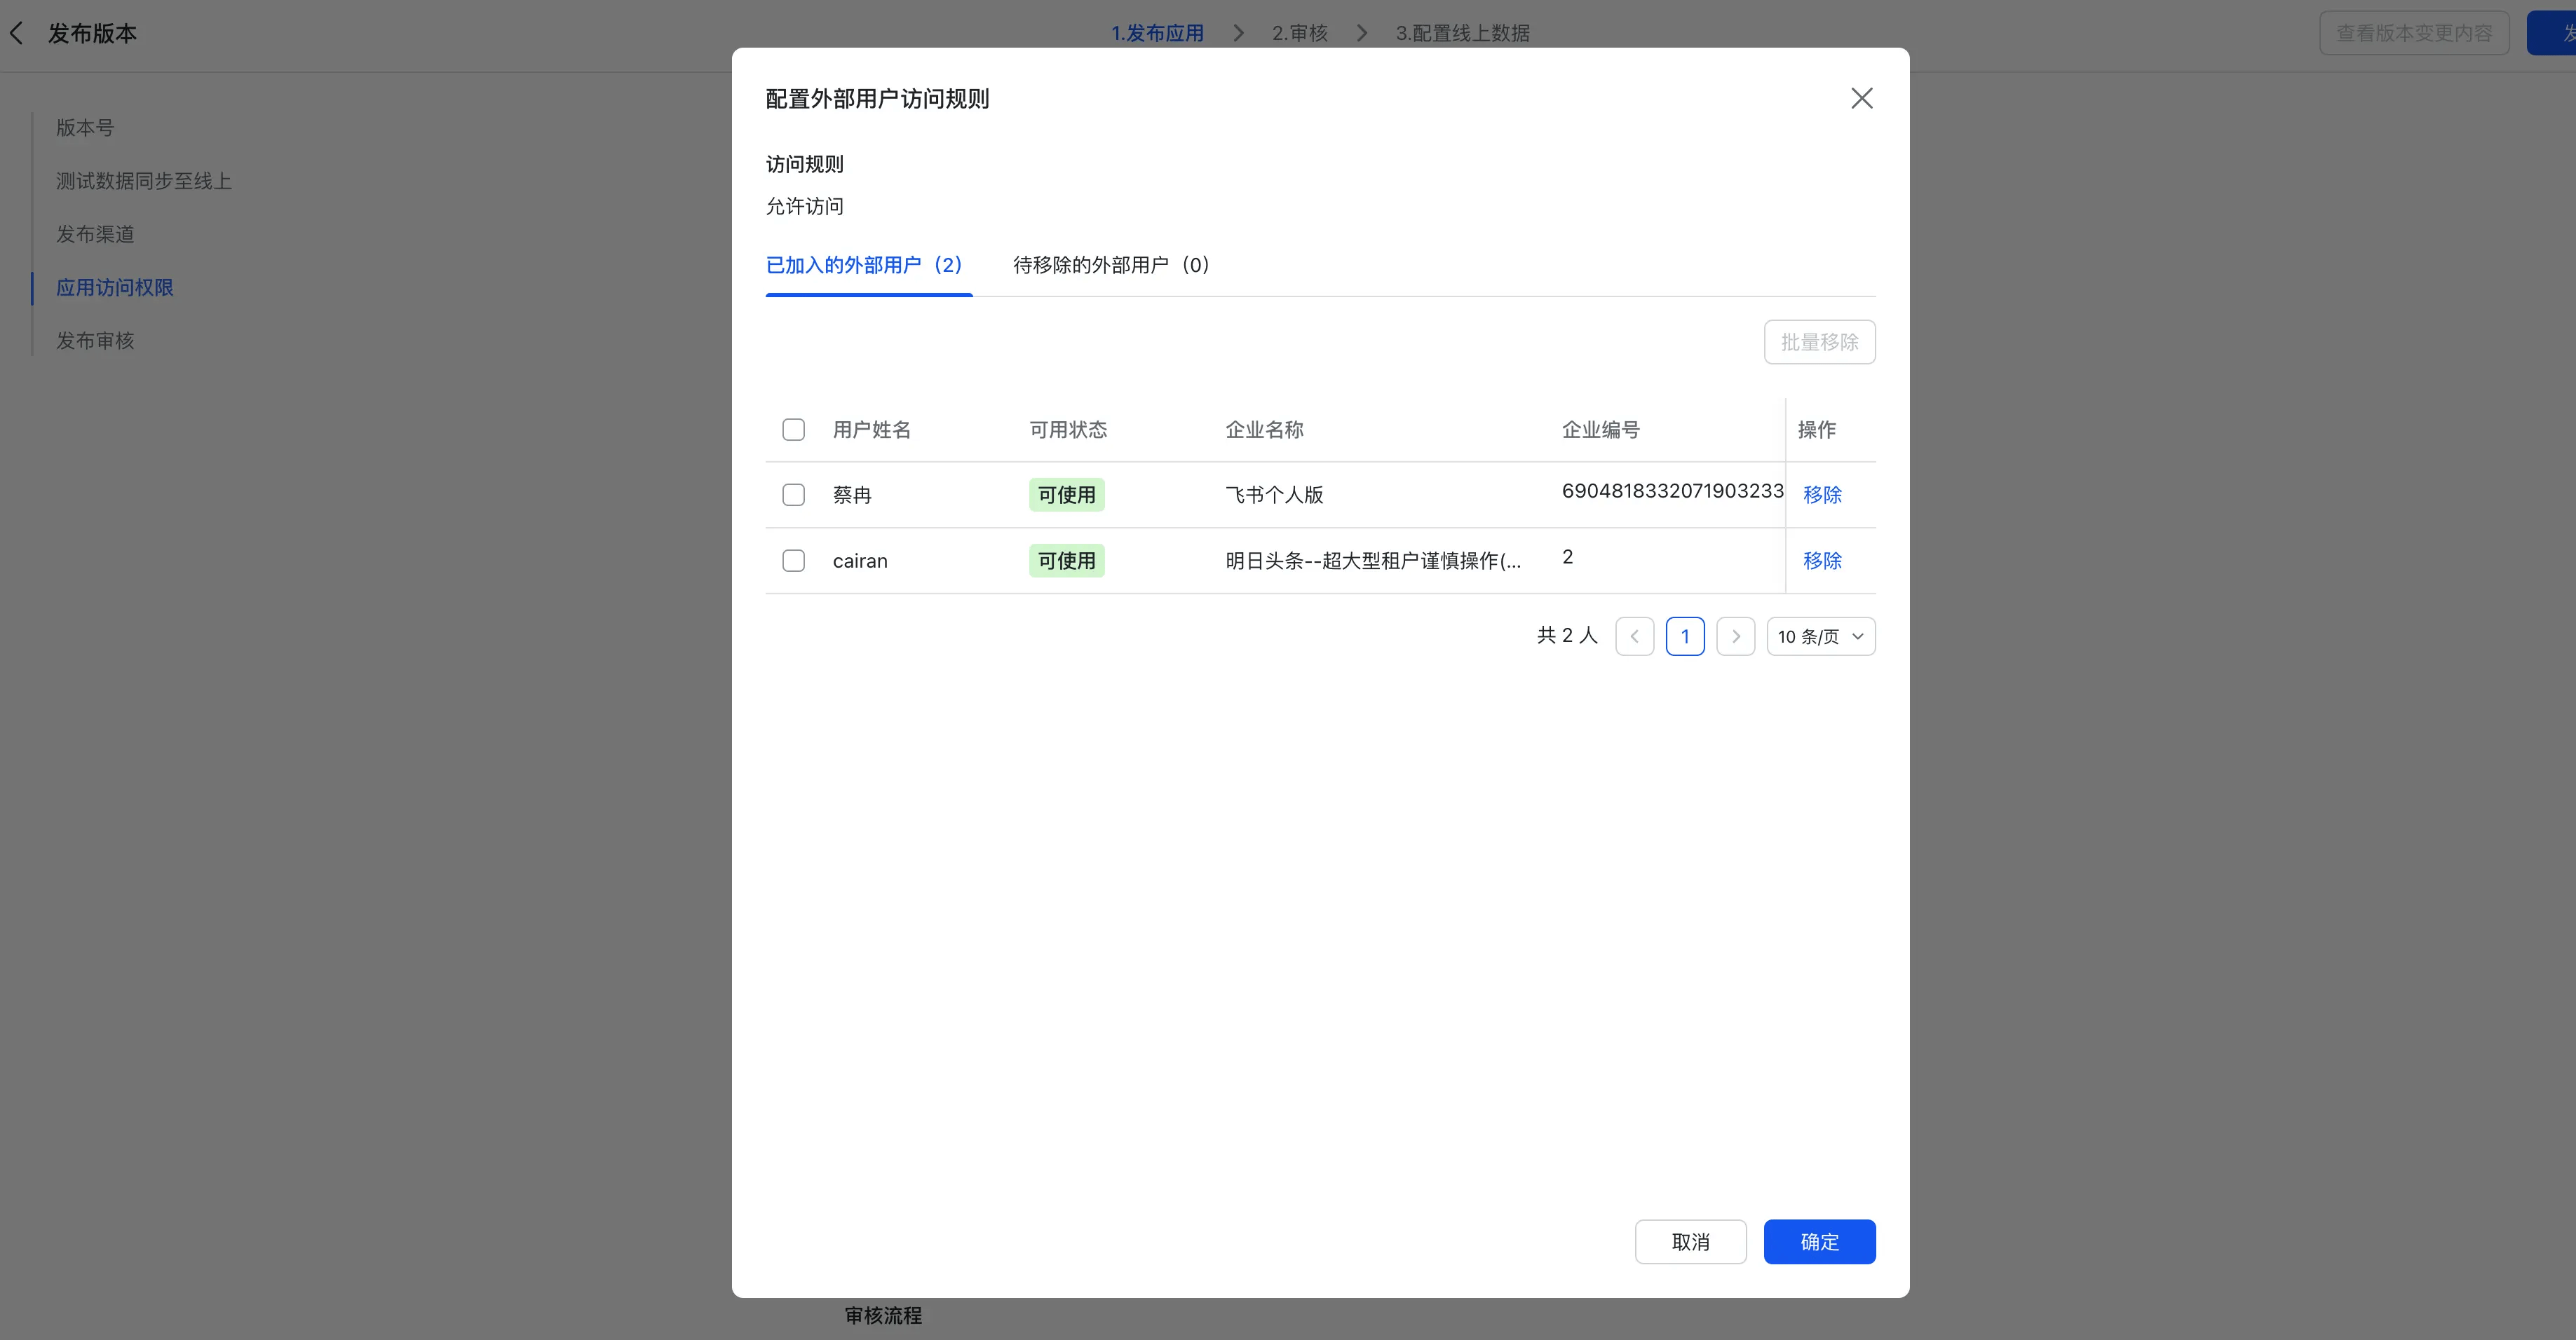
Task: Click the 取消 button
Action: point(1690,1241)
